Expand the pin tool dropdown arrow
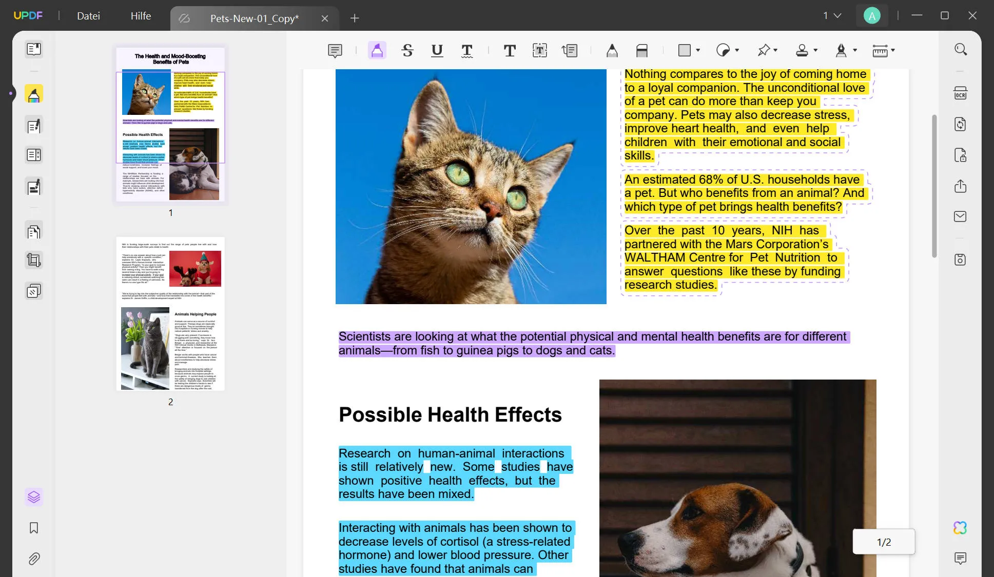Screen dimensions: 994x577 pyautogui.click(x=775, y=50)
